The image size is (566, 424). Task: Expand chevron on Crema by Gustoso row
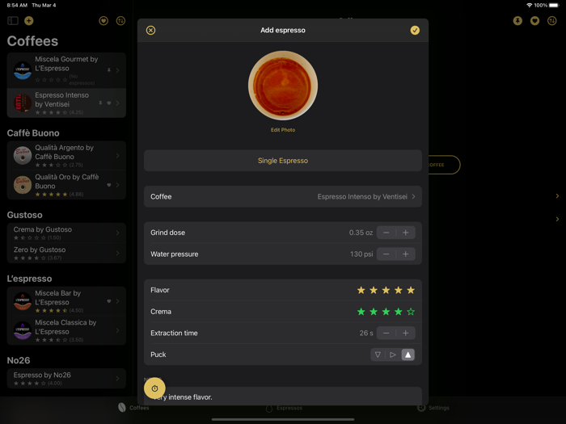118,233
